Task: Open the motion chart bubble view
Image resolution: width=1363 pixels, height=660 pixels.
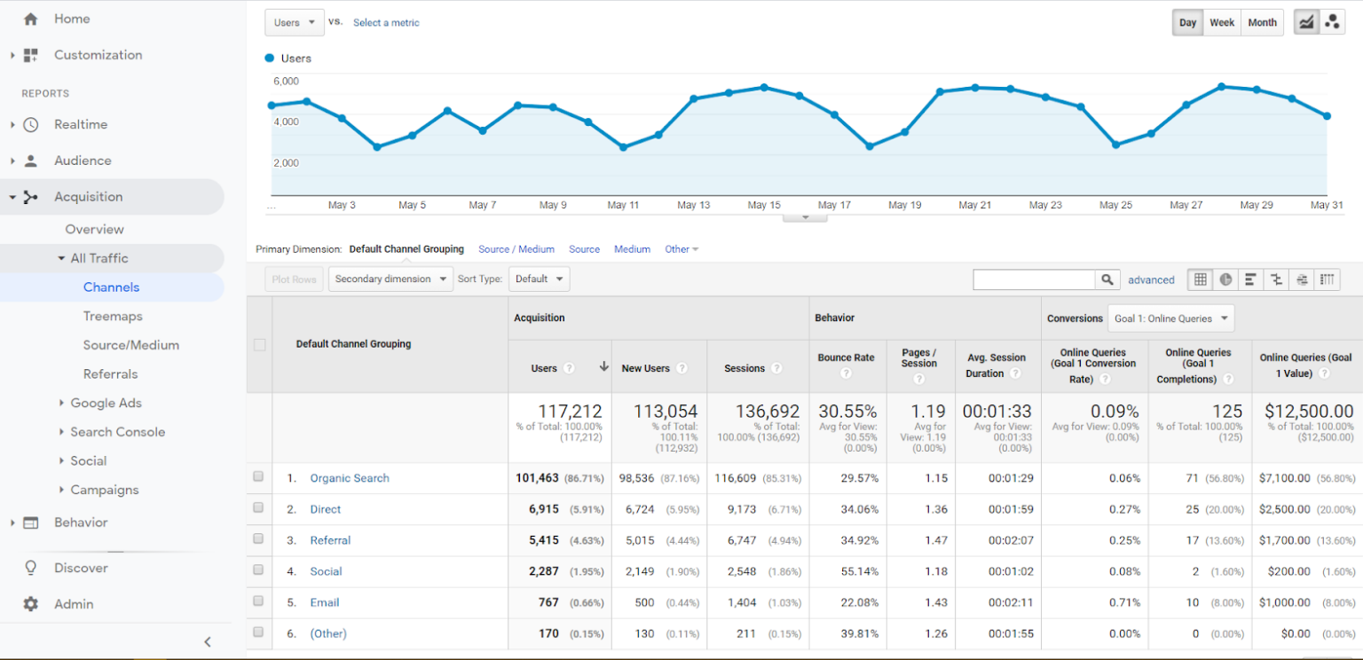Action: 1332,21
